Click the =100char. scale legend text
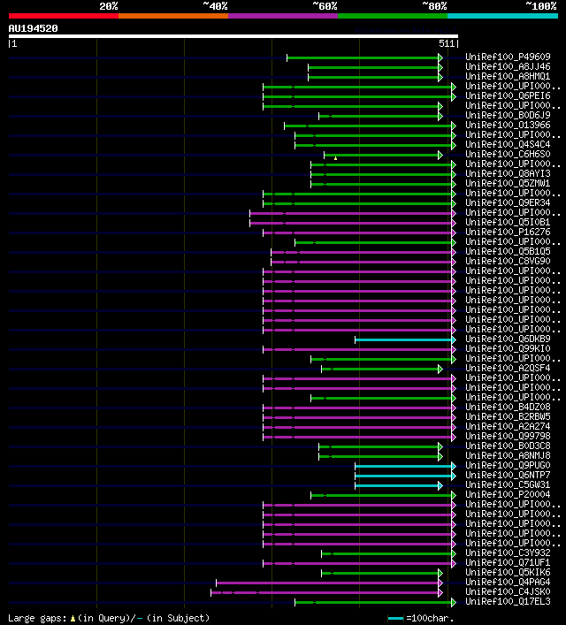The image size is (566, 625). point(430,618)
